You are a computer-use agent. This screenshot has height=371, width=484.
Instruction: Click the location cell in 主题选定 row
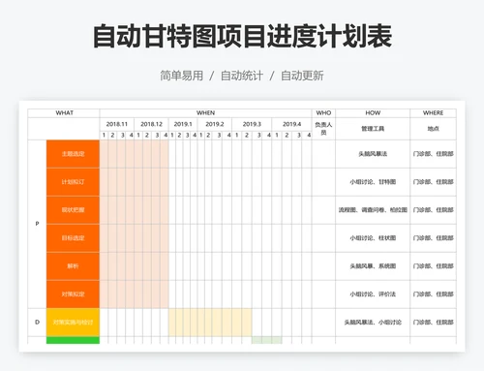click(433, 154)
